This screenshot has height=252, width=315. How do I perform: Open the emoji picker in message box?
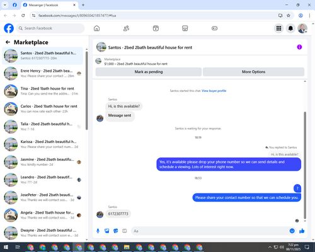(x=292, y=231)
